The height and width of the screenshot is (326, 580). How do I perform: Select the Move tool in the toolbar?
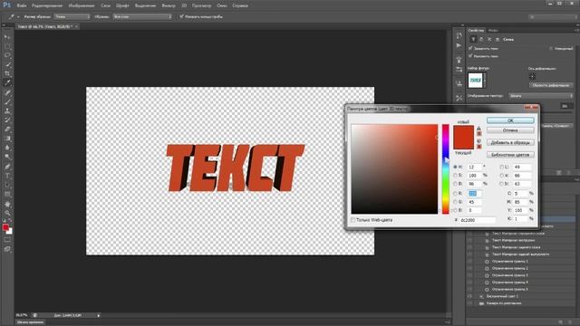coord(7,37)
